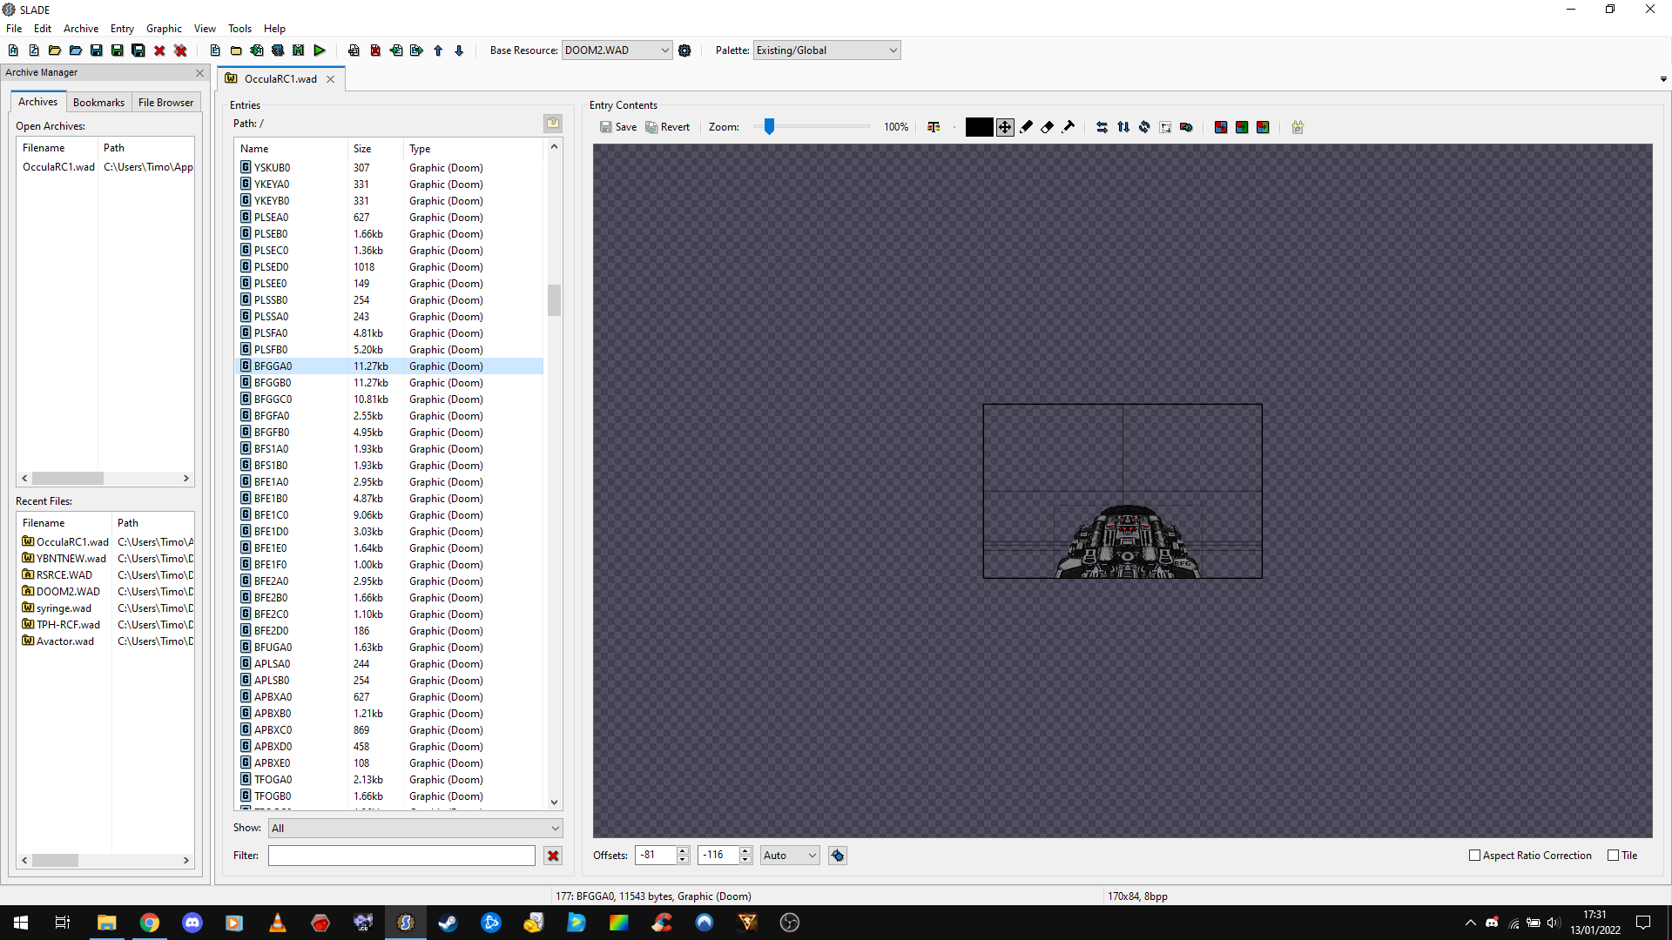Click the Zoom slider handle
1672x940 pixels.
point(769,127)
